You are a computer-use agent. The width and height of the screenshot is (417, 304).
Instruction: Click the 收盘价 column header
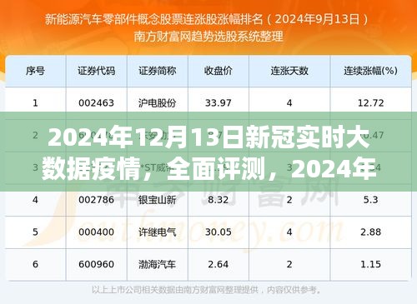click(219, 71)
